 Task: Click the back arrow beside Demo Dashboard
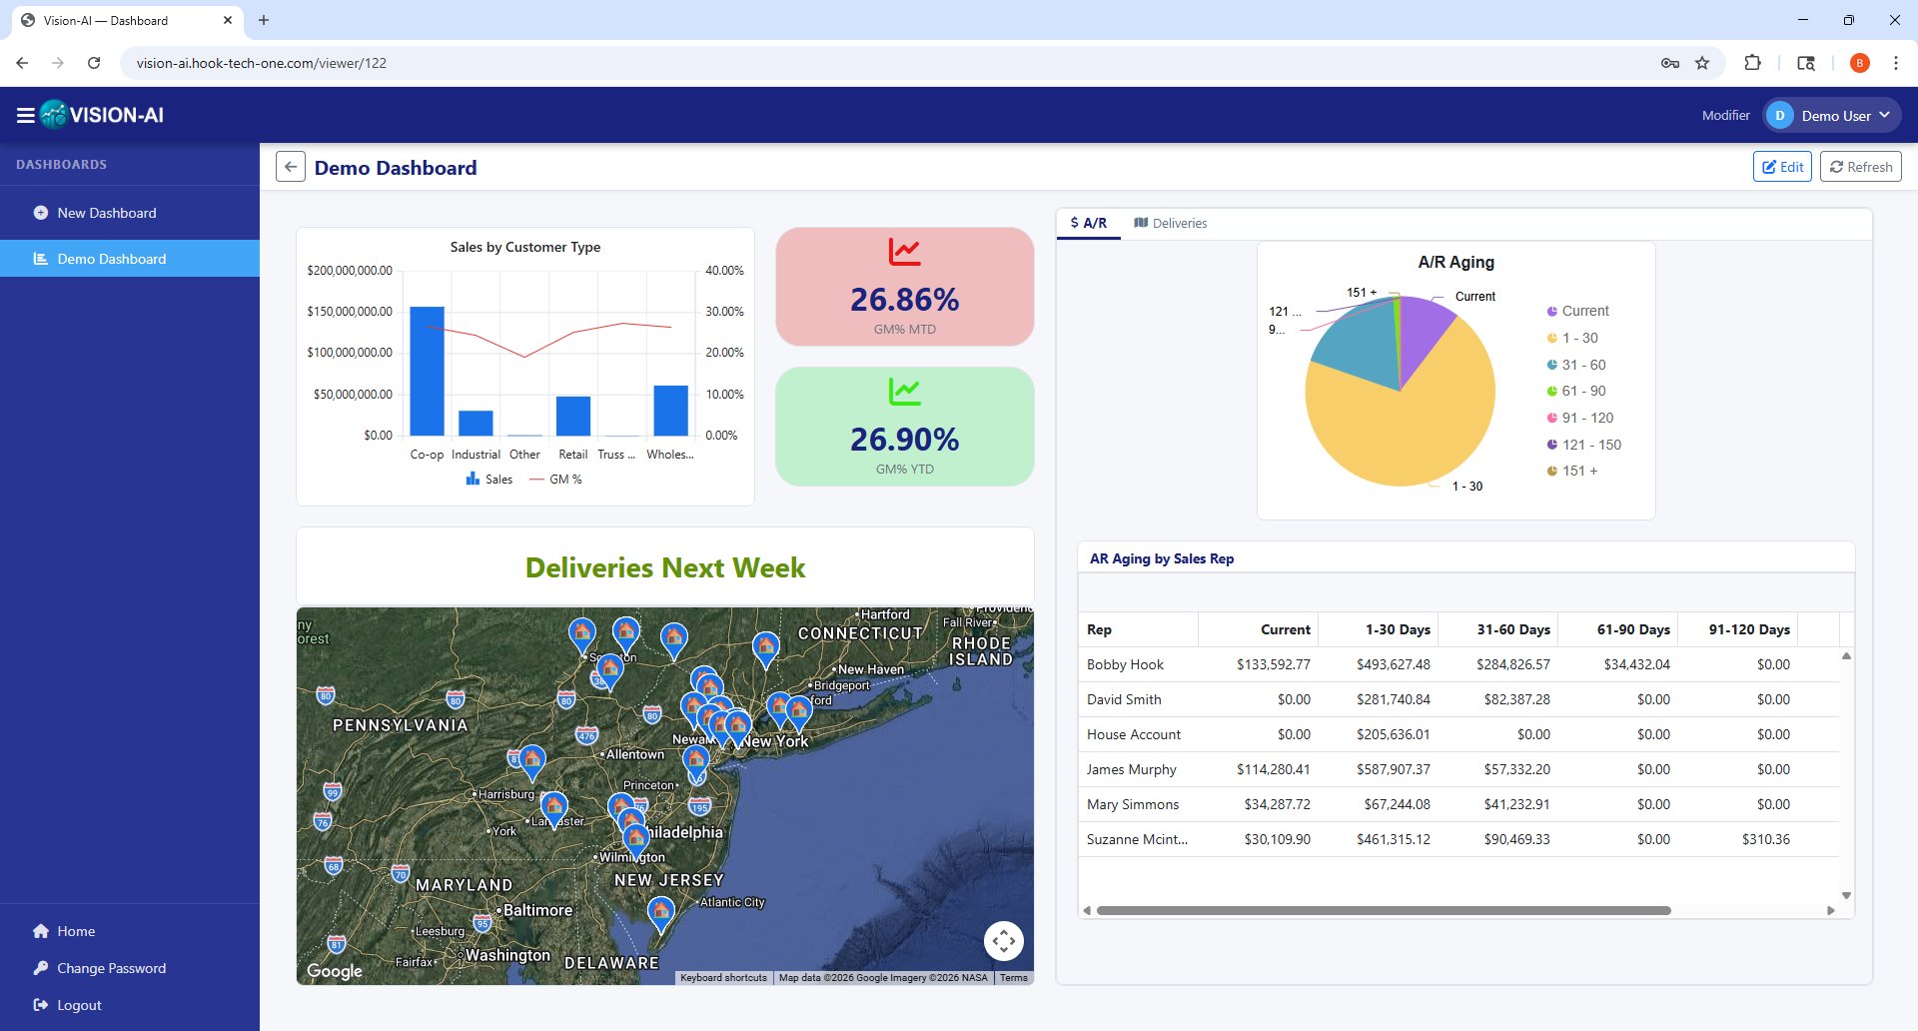pos(290,166)
